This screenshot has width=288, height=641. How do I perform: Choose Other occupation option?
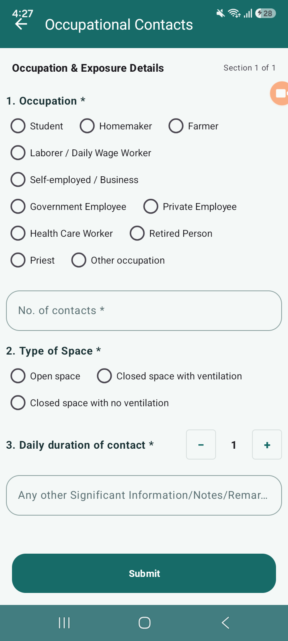tap(118, 260)
